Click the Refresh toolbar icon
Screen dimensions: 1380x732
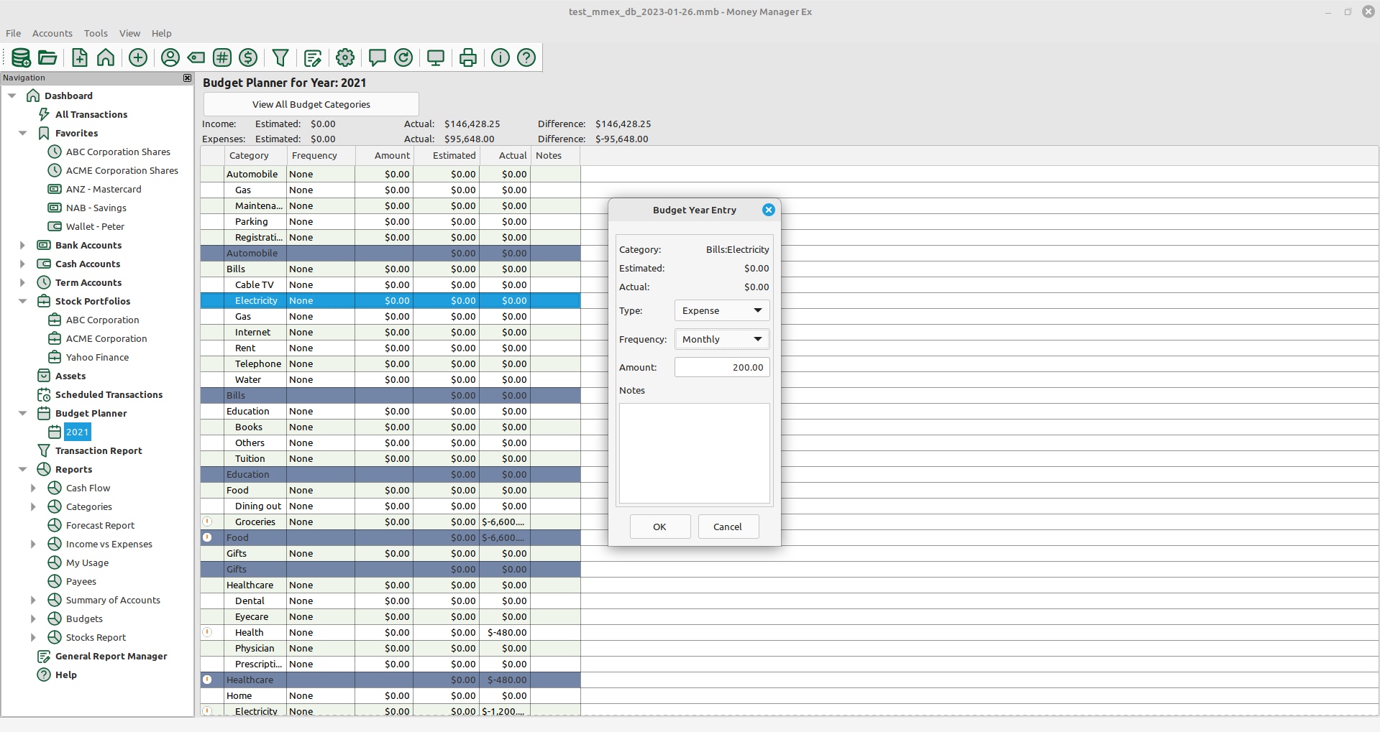pos(403,57)
